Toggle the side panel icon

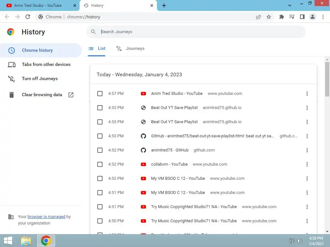tap(302, 17)
